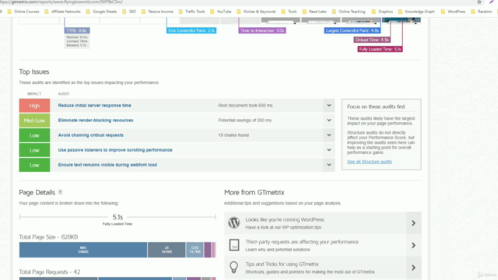Expand the webfont load audit row
This screenshot has width=498, height=280.
tap(329, 165)
